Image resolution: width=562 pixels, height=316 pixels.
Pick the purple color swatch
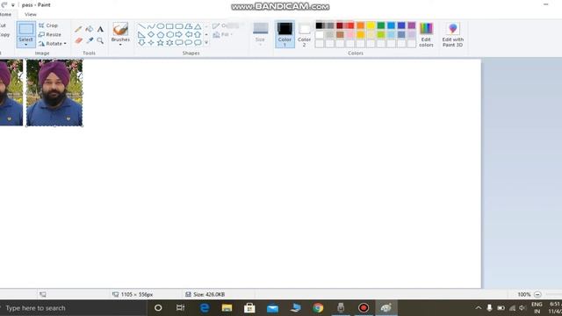tap(412, 25)
